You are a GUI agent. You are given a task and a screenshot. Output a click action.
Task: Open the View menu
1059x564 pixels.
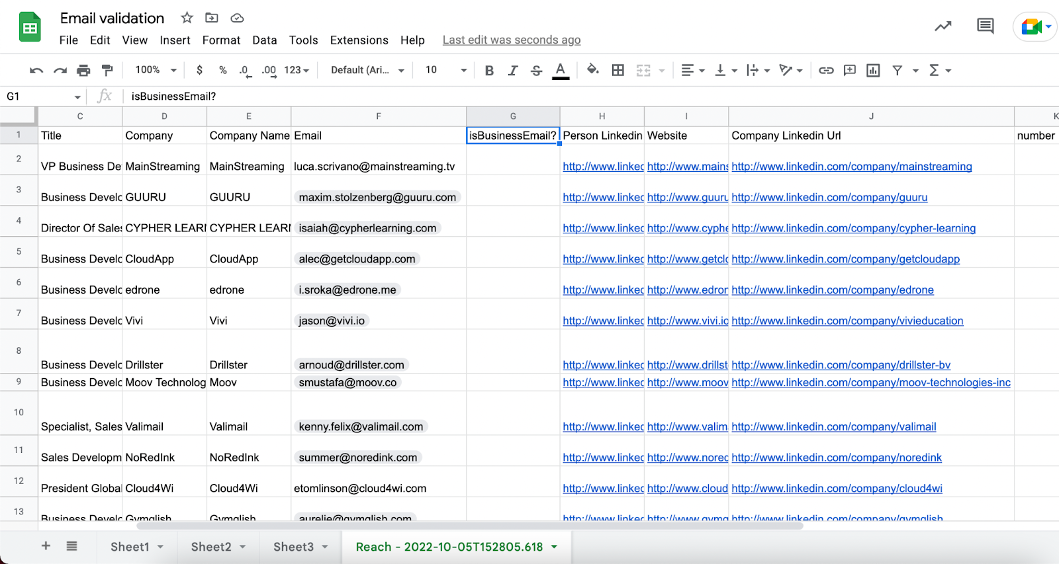point(135,40)
